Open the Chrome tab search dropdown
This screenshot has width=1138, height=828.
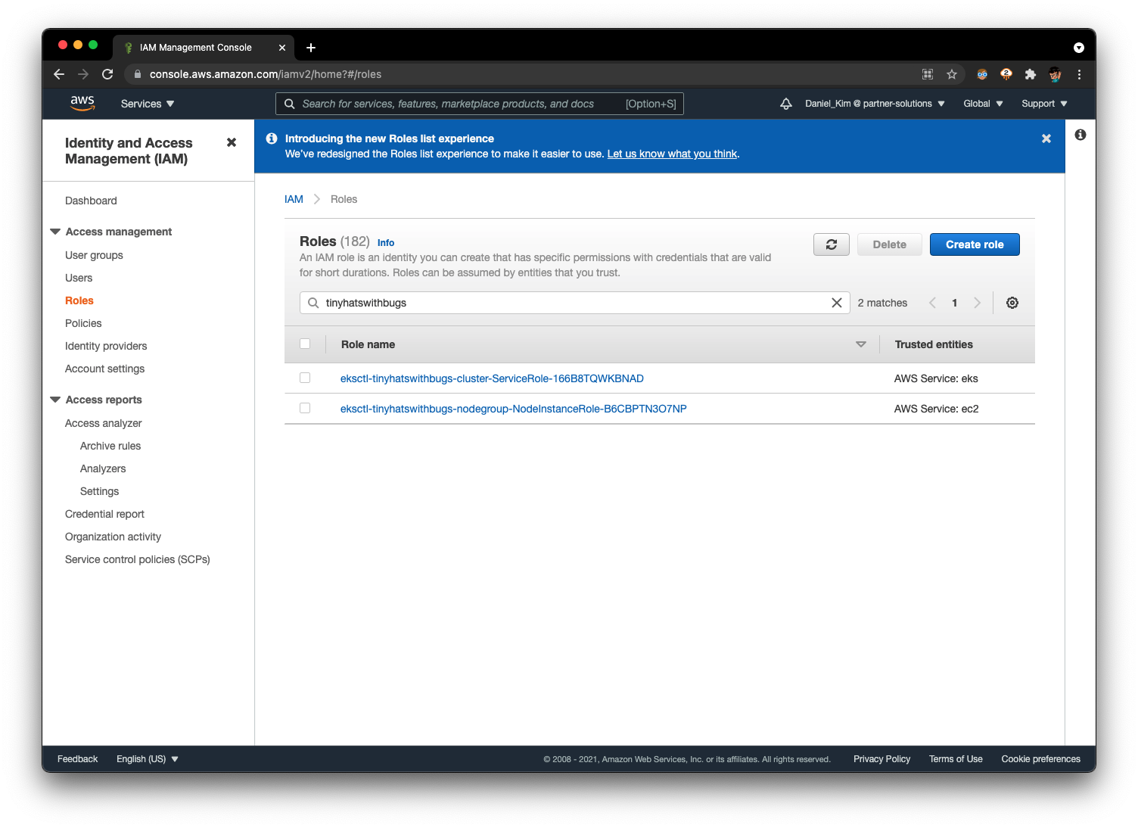(1079, 48)
